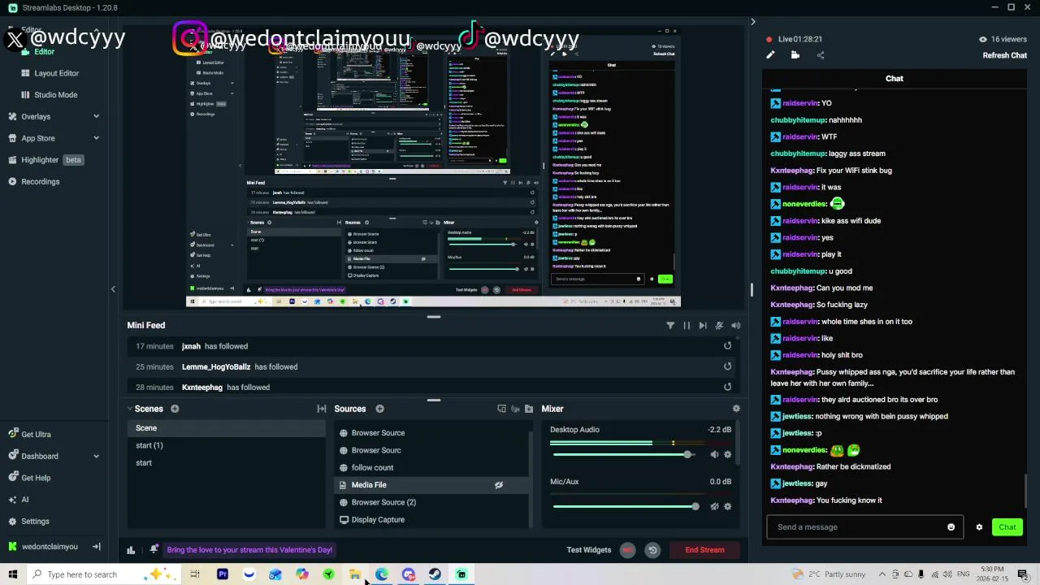Open performance stats bar chart icon
The height and width of the screenshot is (585, 1040).
point(131,550)
